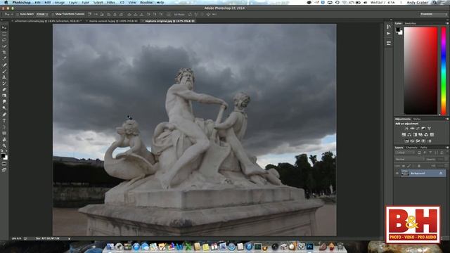Open Spotlight search in menu bar
This screenshot has height=253, width=450.
pyautogui.click(x=435, y=2)
